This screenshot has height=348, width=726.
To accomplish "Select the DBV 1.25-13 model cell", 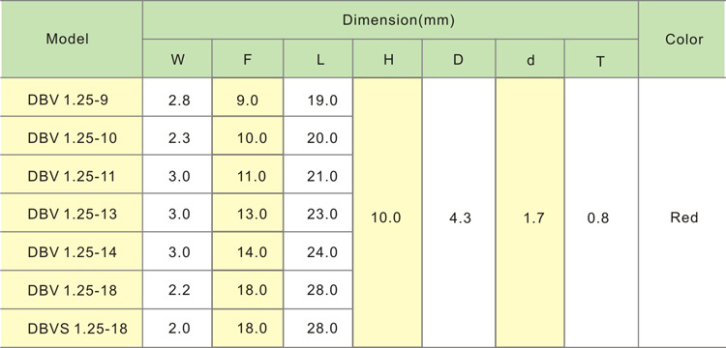I will 71,213.
